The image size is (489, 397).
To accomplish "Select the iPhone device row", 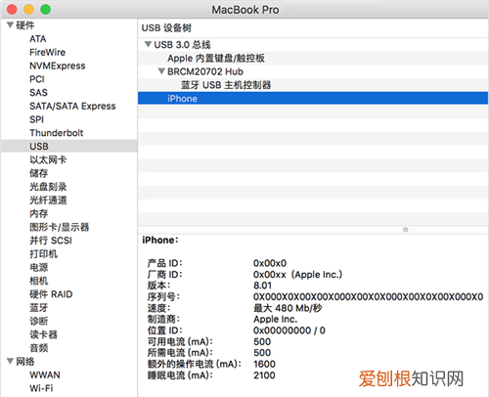I will tap(313, 98).
